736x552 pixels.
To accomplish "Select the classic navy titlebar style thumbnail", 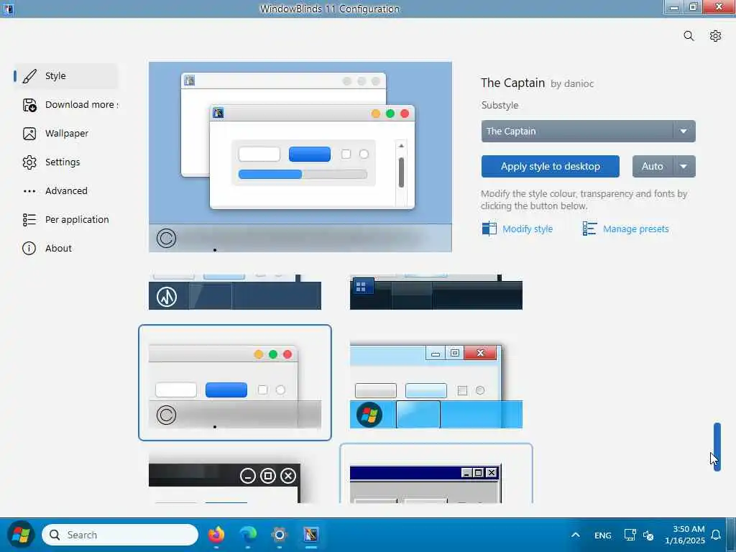I will click(436, 473).
